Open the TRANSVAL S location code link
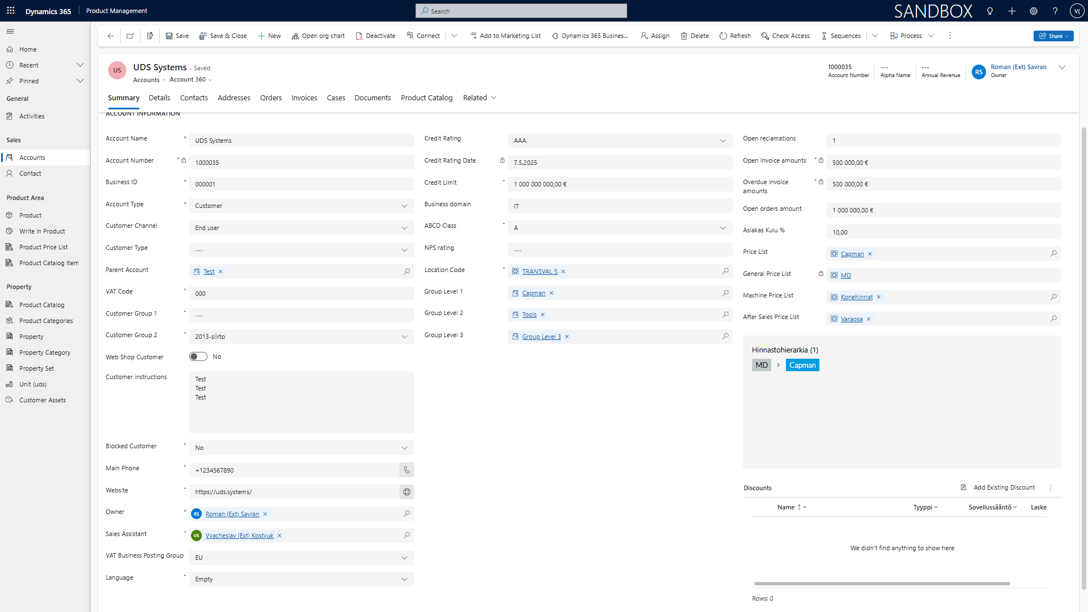The image size is (1088, 612). tap(539, 271)
